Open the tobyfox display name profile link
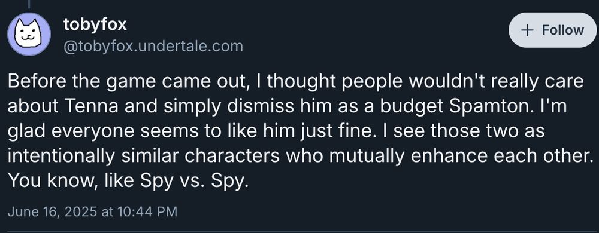The image size is (599, 233). click(95, 24)
